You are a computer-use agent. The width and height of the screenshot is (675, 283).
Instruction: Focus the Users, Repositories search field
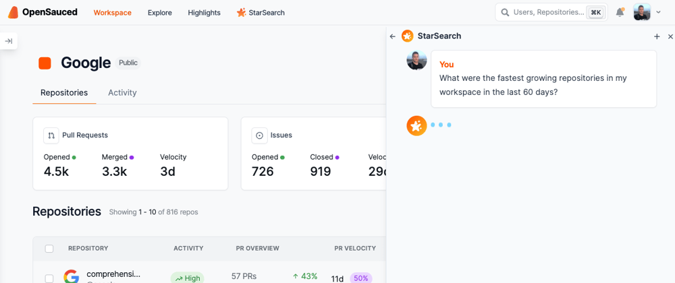point(551,12)
